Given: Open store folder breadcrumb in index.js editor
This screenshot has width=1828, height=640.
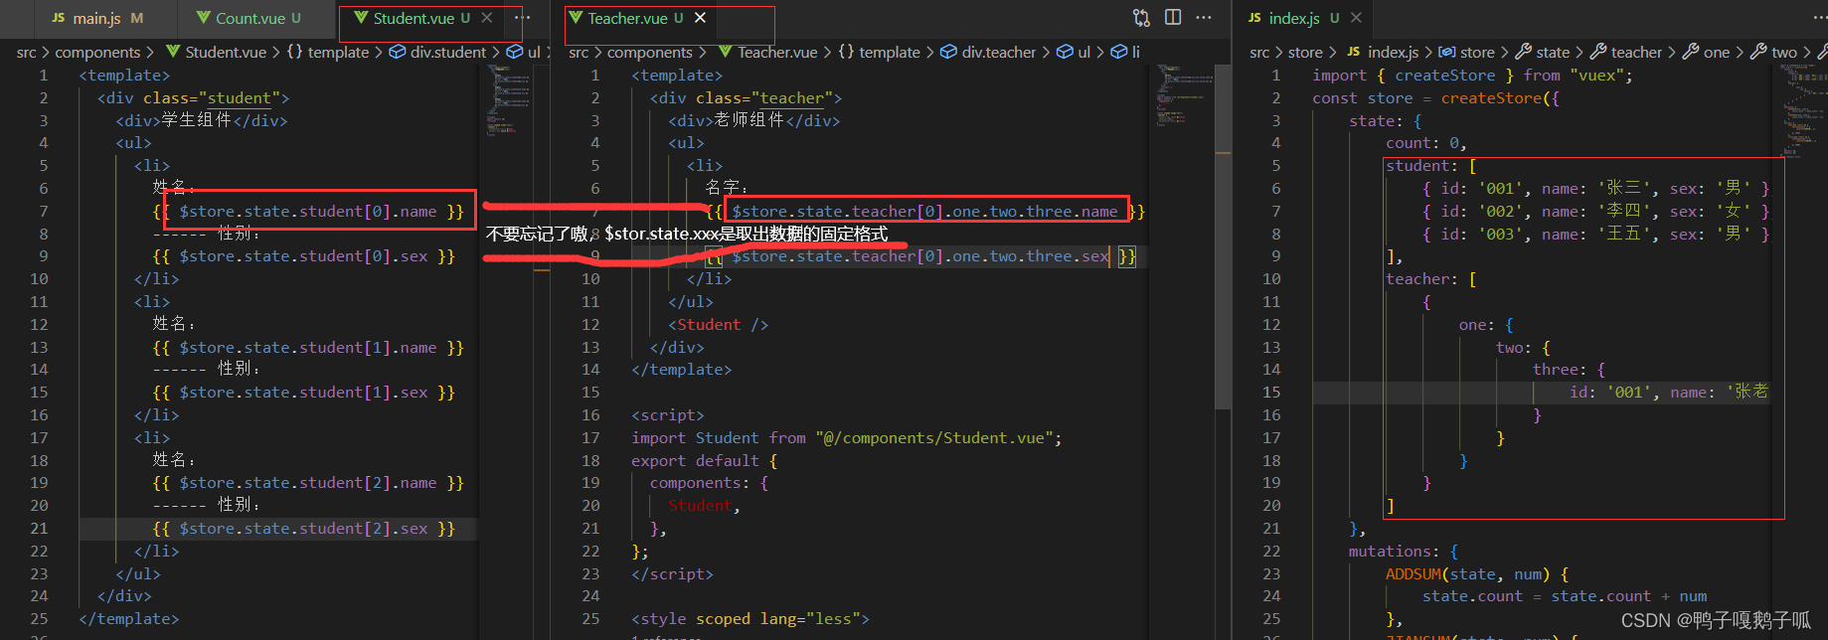Looking at the screenshot, I should [x=1305, y=53].
